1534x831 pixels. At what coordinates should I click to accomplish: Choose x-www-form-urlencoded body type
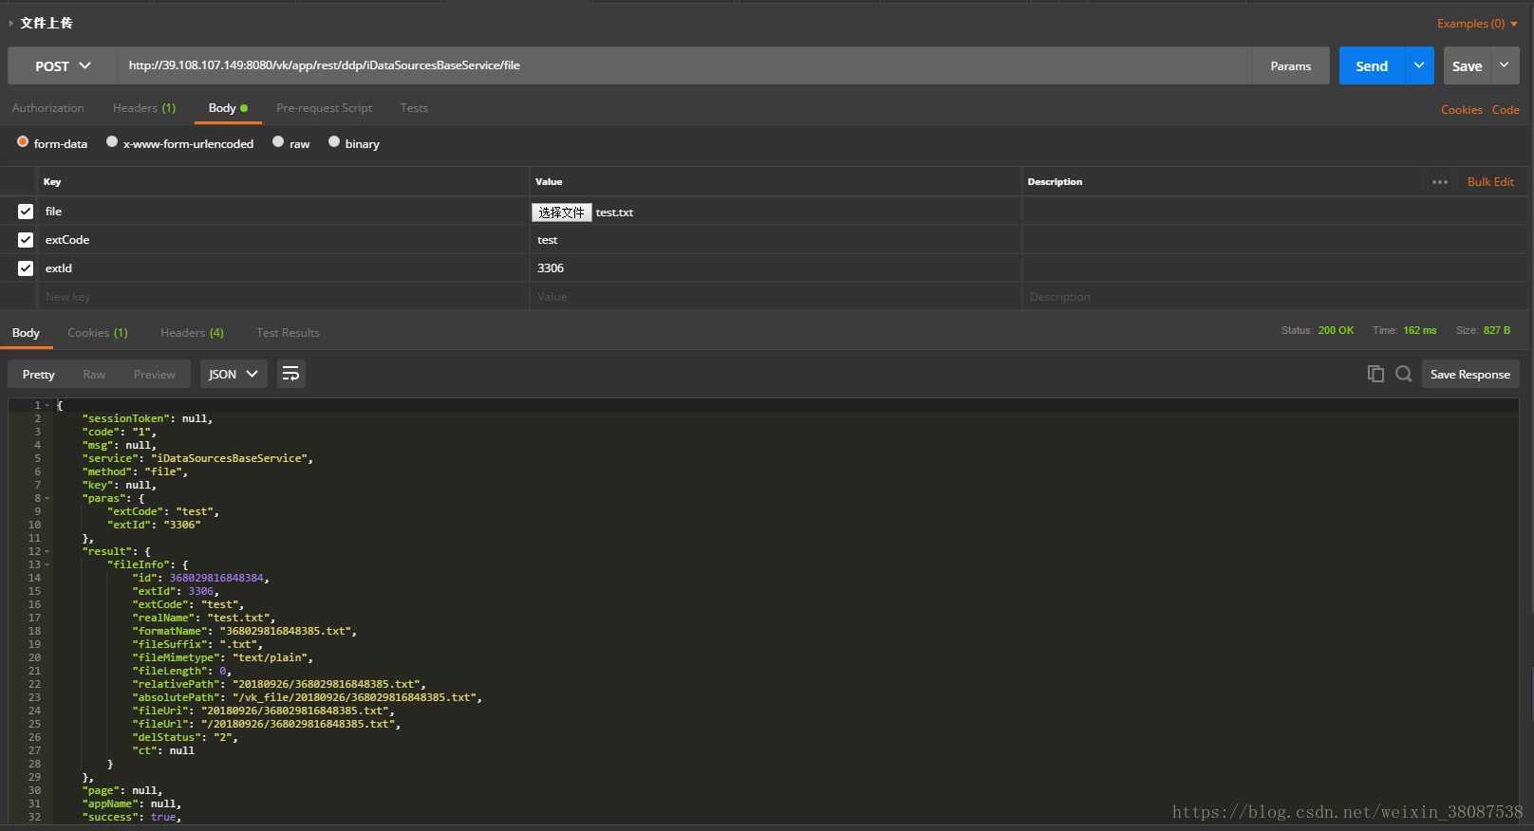point(112,142)
